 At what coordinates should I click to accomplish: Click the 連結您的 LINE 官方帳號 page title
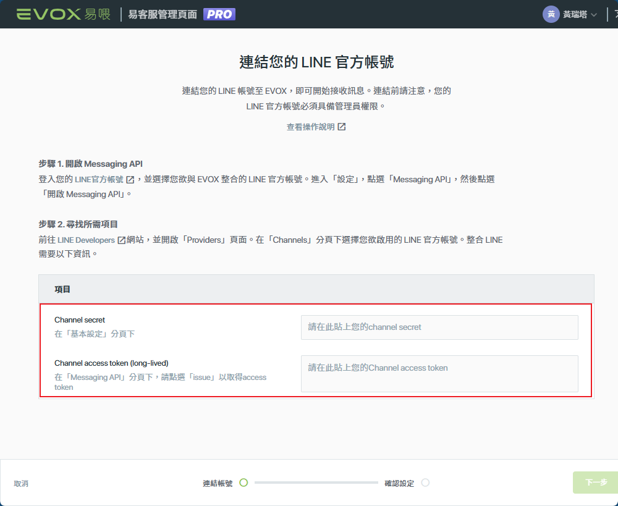pyautogui.click(x=316, y=62)
